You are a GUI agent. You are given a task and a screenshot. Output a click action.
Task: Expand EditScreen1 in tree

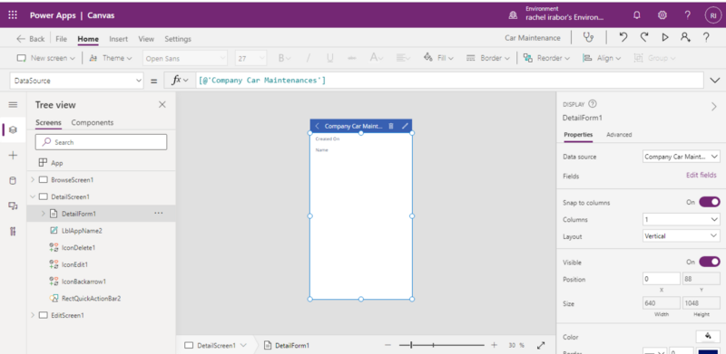pyautogui.click(x=33, y=315)
